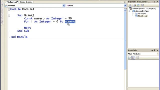Click the Solución 'prueba1' solution icon
This screenshot has height=90, width=160.
click(x=130, y=8)
